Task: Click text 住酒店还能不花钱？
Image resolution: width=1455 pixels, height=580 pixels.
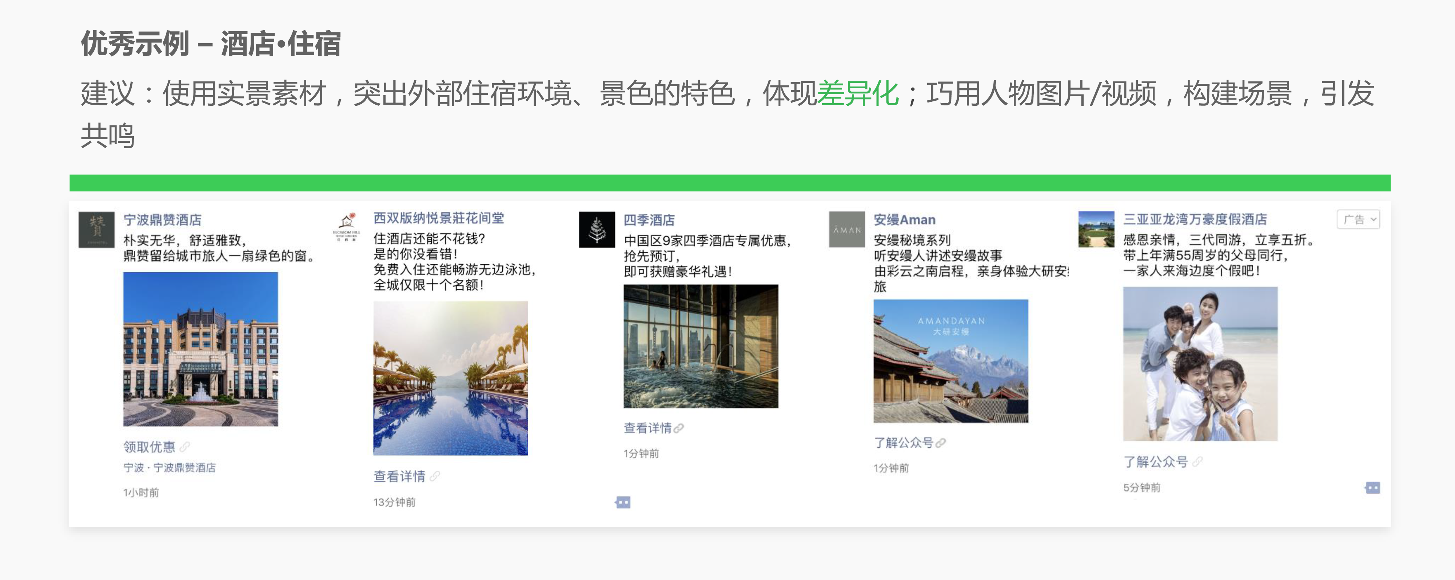Action: coord(429,239)
